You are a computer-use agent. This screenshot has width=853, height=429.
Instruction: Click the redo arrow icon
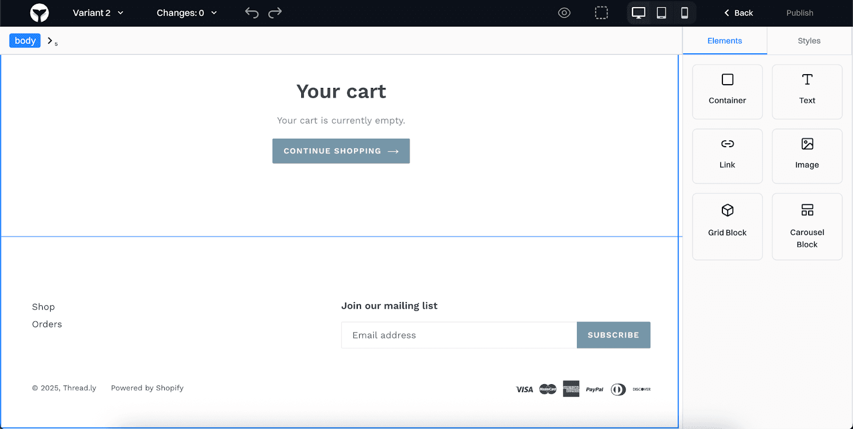coord(275,13)
